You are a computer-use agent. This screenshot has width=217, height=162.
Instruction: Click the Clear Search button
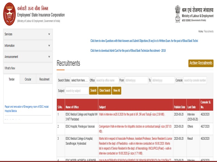[x=105, y=90]
